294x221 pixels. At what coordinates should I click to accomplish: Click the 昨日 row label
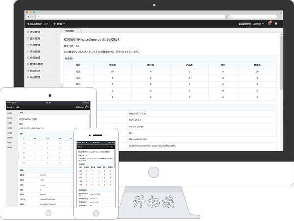point(78,84)
